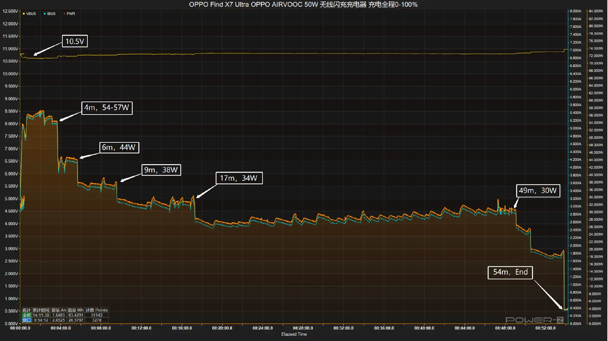Click the 00:40:00.0 time axis tick
The image size is (608, 341).
click(424, 328)
